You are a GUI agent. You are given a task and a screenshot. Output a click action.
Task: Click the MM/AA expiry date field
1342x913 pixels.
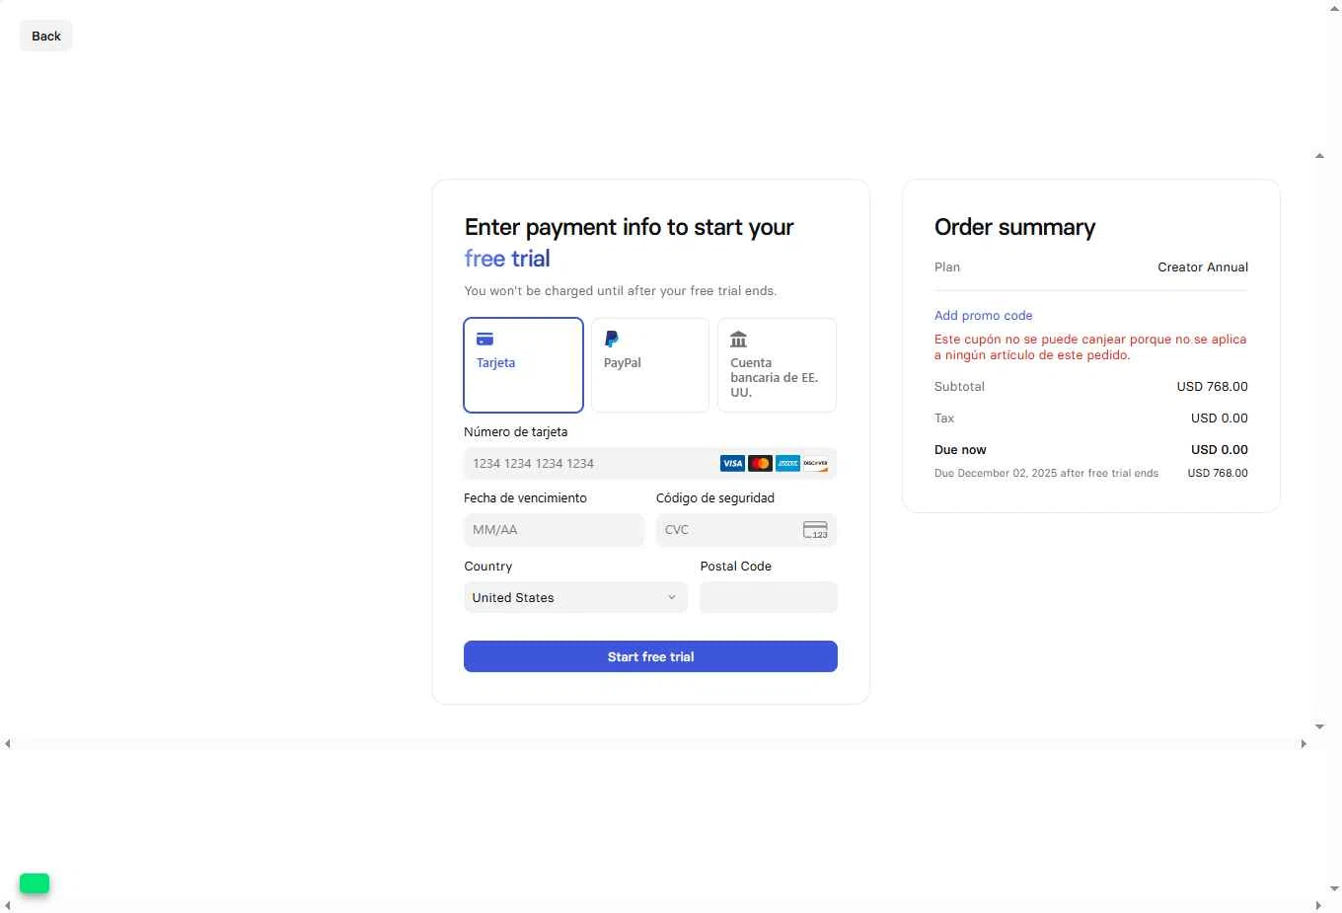pos(554,531)
